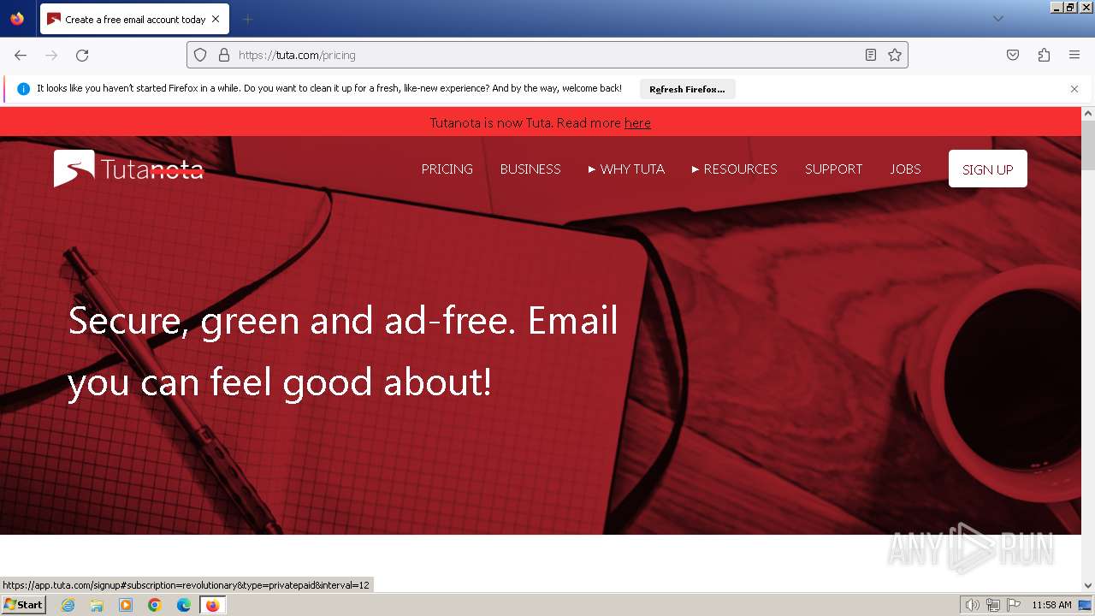Bookmark this page with the star icon
This screenshot has height=616, width=1095.
tap(895, 55)
